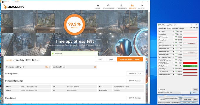The image size is (200, 105).
Task: Show details for Monitoring
Action: tap(135, 98)
